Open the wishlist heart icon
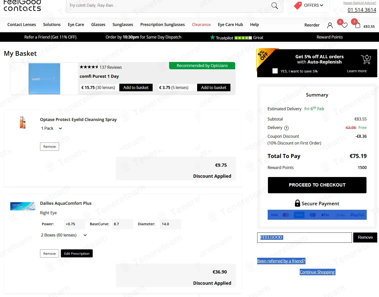 coord(344,25)
